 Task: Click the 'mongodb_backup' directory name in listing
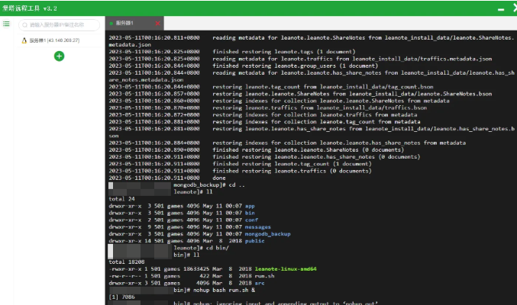point(268,234)
